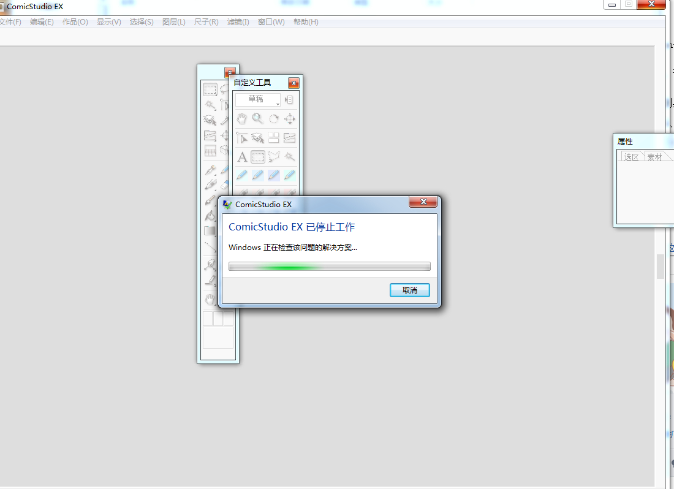Pick the magic wand tool in the left tool palette
The image size is (674, 489).
(x=210, y=105)
